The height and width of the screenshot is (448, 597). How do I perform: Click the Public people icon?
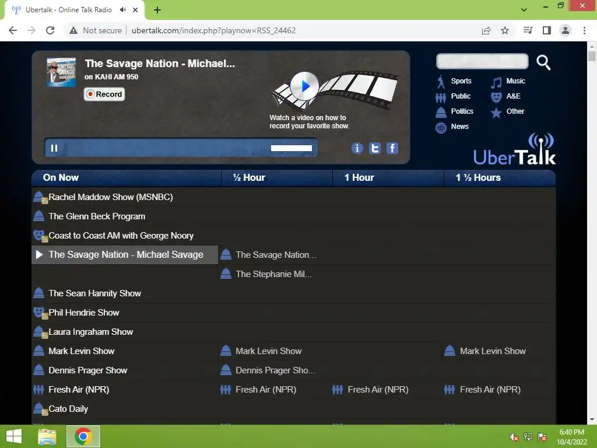[x=441, y=98]
